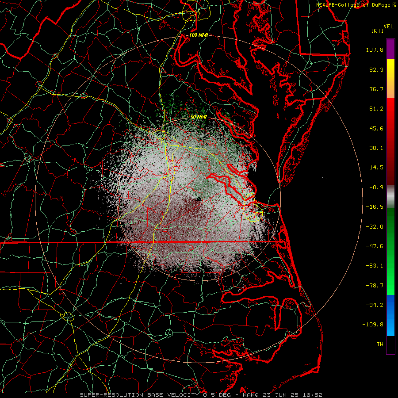Click the -32.0 legend value
This screenshot has width=398, height=398.
click(375, 227)
